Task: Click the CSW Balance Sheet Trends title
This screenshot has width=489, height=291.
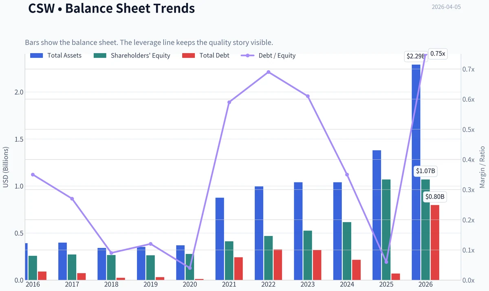Action: (x=112, y=8)
